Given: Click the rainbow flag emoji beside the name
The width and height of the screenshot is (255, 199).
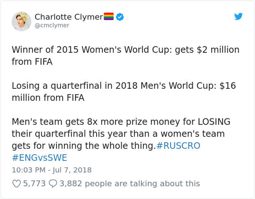Looking at the screenshot, I should [109, 16].
